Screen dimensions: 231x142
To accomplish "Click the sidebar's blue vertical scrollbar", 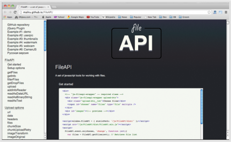I will tap(45, 36).
